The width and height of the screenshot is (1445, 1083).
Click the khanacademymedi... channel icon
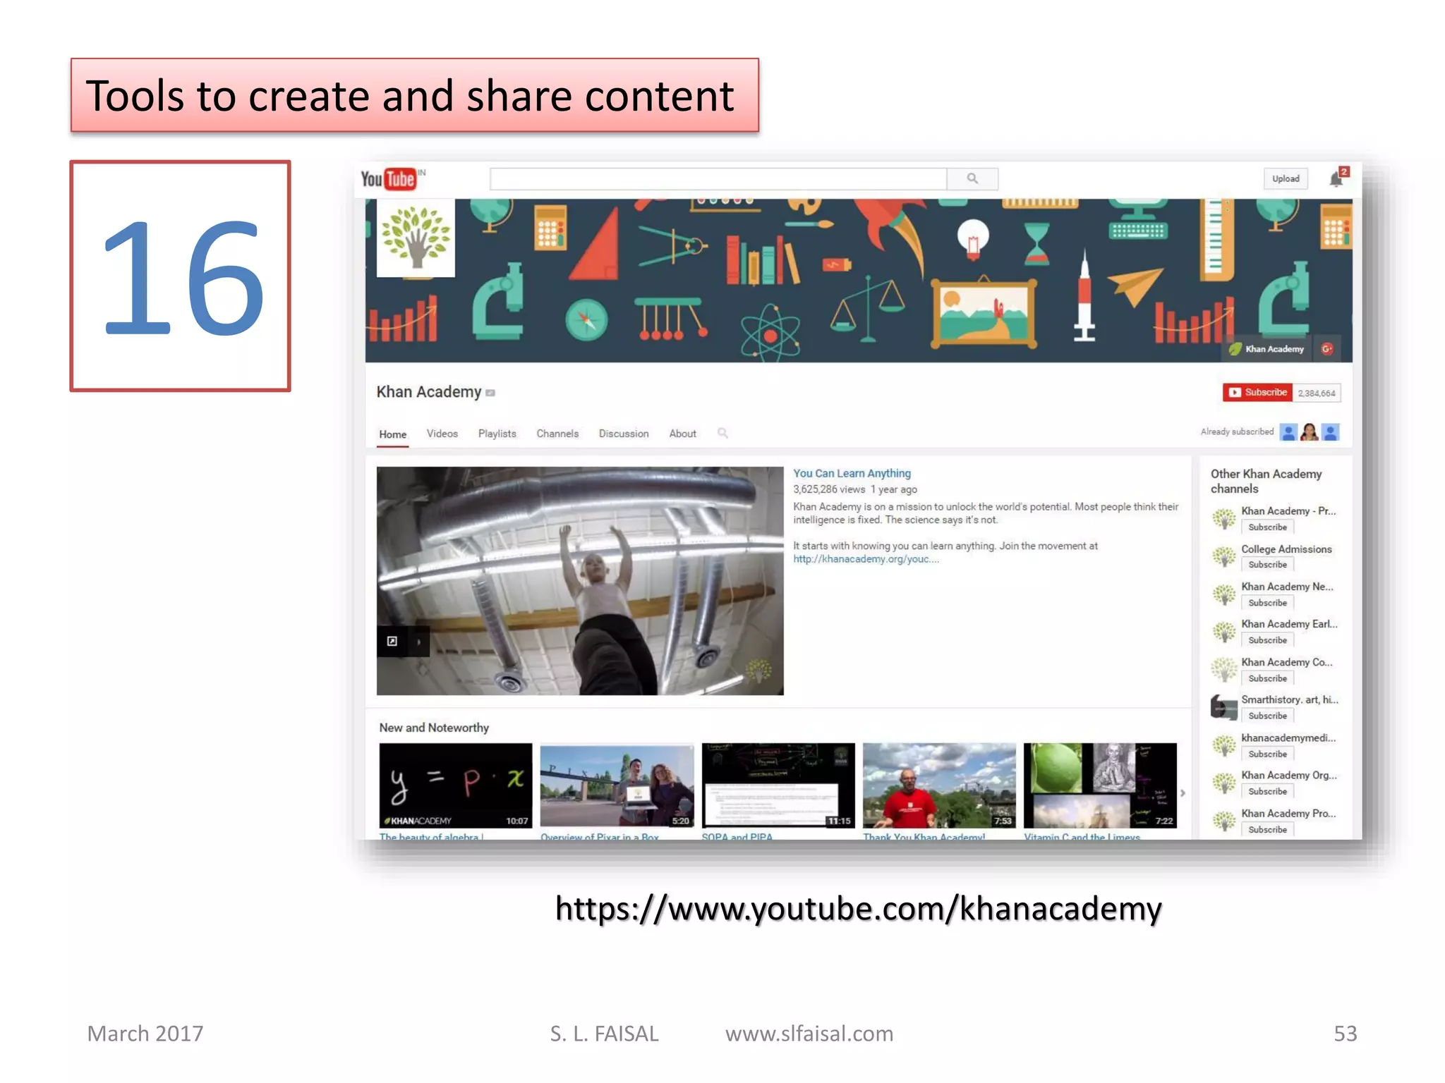click(1223, 745)
